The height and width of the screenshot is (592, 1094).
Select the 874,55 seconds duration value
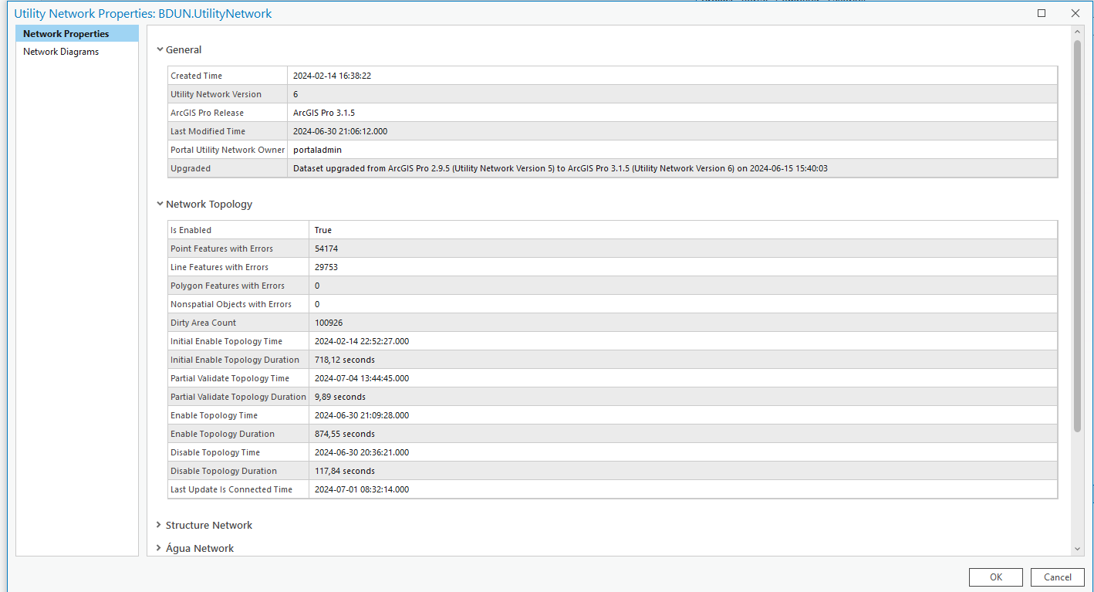coord(345,434)
